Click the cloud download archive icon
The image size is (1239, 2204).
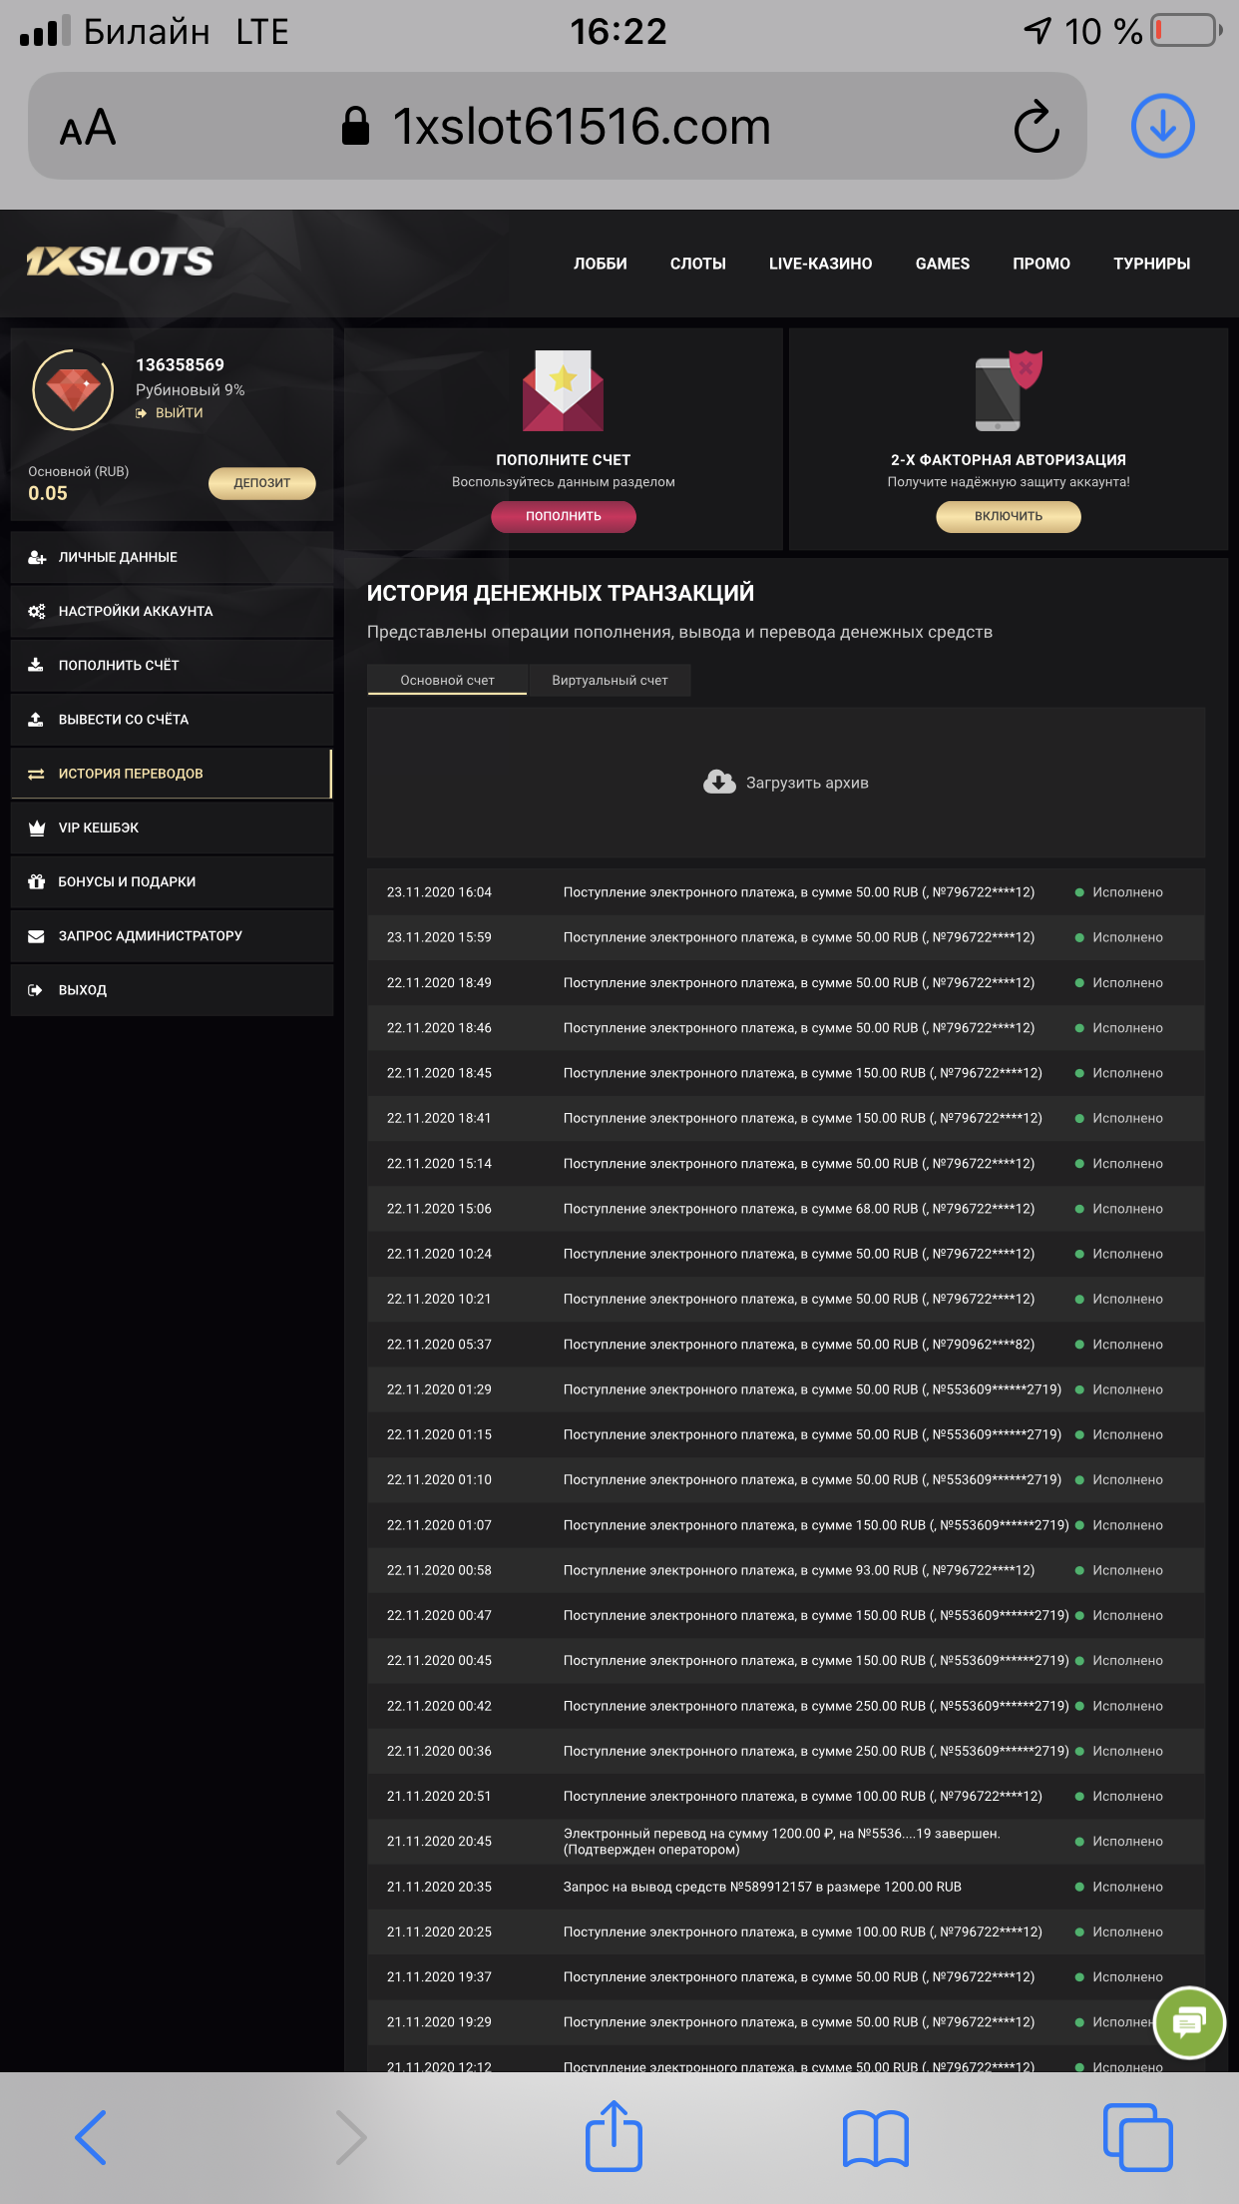(719, 782)
